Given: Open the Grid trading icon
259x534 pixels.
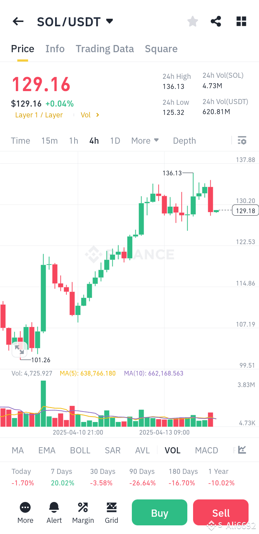Looking at the screenshot, I should [x=112, y=512].
